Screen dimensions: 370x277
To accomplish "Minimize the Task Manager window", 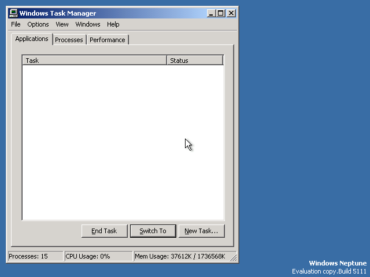I will pos(211,13).
